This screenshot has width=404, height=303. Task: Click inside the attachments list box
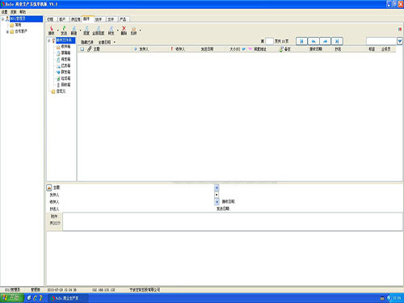[x=233, y=221]
